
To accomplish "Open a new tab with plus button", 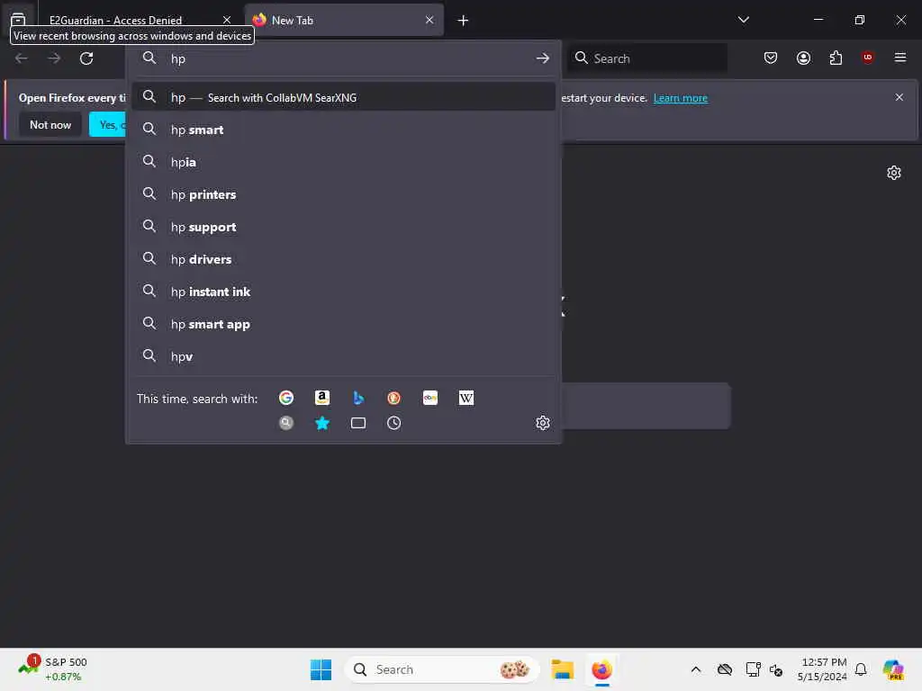I will (463, 21).
